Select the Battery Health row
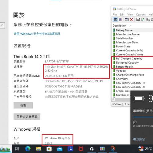 [132, 67]
